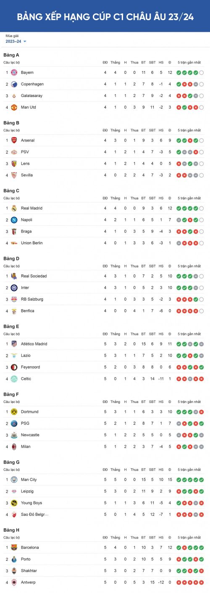Click the PSG club crest
210x593 pixels.
click(x=14, y=423)
